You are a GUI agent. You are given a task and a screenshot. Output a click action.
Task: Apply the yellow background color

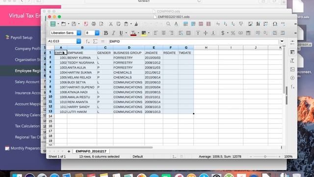point(144,33)
